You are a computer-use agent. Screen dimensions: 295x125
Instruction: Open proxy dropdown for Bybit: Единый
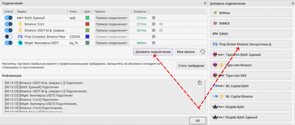[112, 18]
